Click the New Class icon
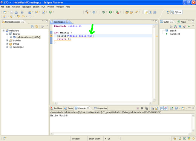The image size is (196, 141). pyautogui.click(x=50, y=12)
